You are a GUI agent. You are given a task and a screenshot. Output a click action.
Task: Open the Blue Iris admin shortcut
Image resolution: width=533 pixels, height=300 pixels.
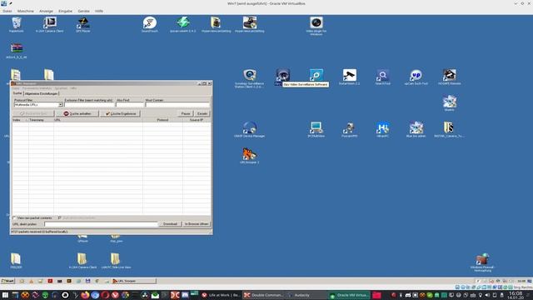416,129
